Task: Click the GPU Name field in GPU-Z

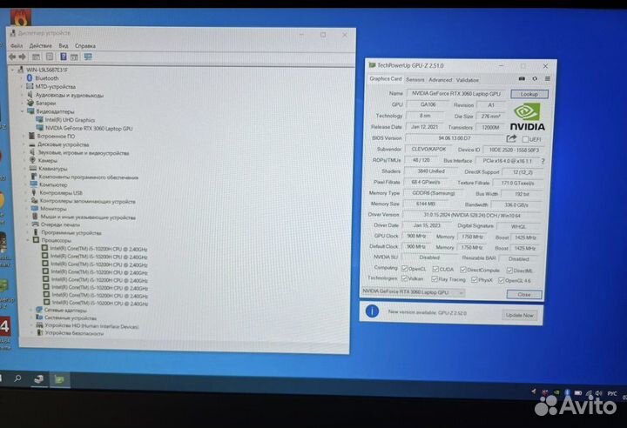Action: click(456, 93)
